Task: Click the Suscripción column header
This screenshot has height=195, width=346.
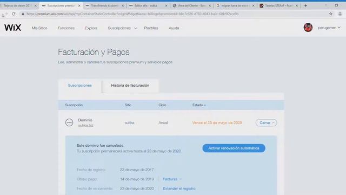Action: [x=74, y=105]
